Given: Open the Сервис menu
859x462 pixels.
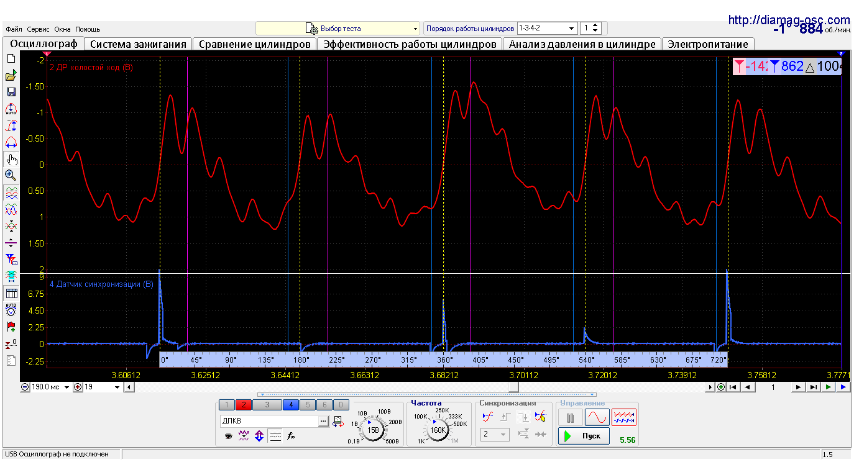Looking at the screenshot, I should 39,29.
